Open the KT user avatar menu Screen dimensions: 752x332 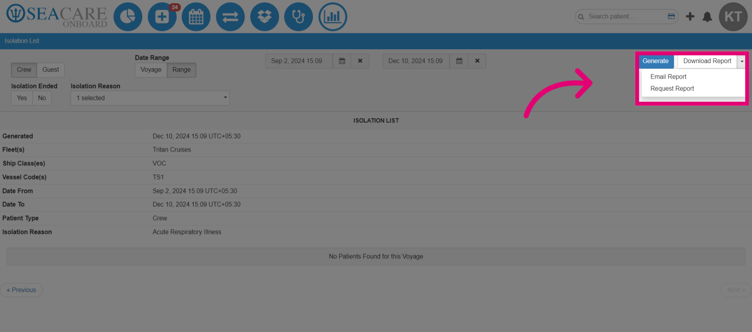coord(733,17)
